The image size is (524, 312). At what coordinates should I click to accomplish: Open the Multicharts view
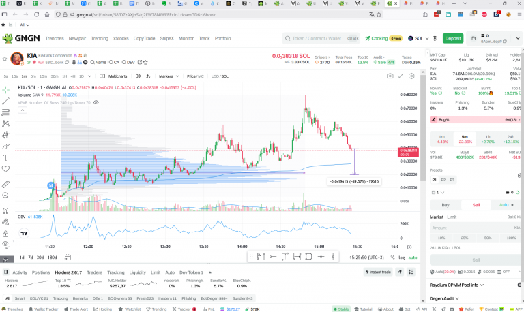coord(113,76)
